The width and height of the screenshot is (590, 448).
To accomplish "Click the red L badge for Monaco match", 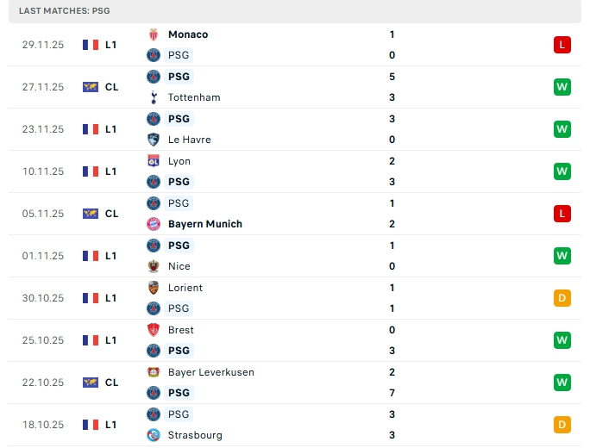I will point(562,45).
